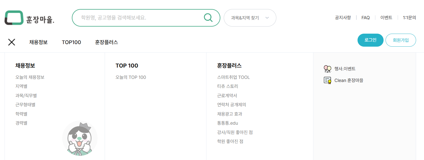Open the TOP100 menu tab

tap(71, 42)
